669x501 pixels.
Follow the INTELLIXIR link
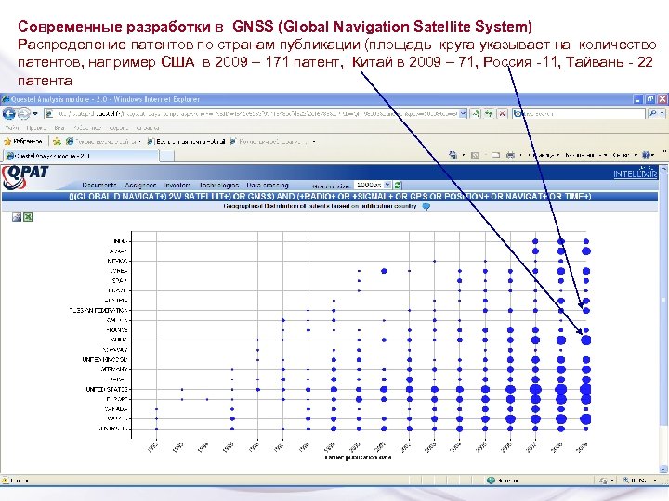(636, 173)
